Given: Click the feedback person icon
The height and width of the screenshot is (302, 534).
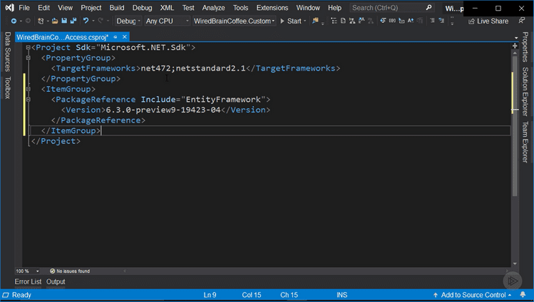Looking at the screenshot, I should (522, 21).
